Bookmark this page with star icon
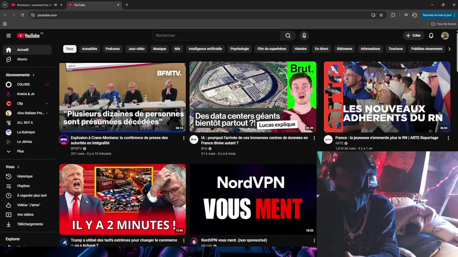This screenshot has width=458, height=257. 381,15
